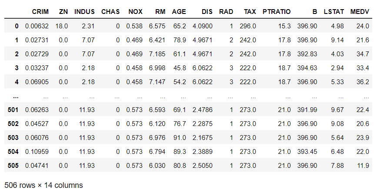Click RM value 7.185
This screenshot has width=374, height=194.
157,54
